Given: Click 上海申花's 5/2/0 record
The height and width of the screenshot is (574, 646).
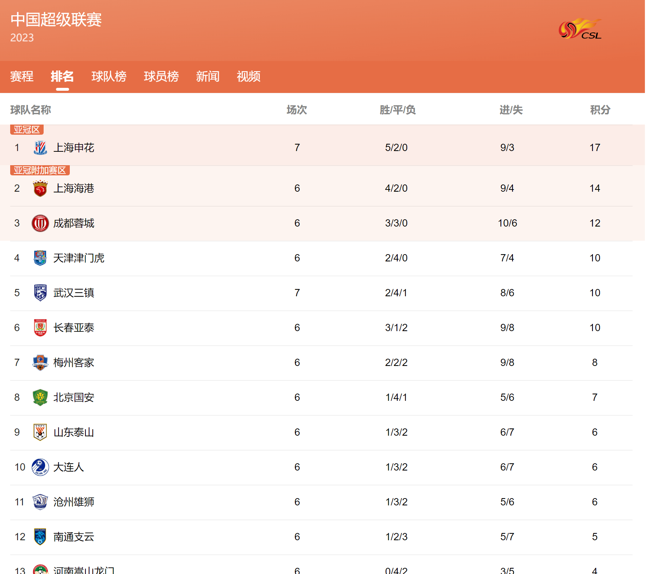Looking at the screenshot, I should pyautogui.click(x=396, y=148).
